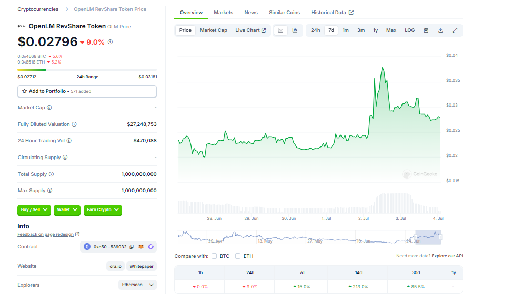
Task: Expand the Explorers dropdown arrow
Action: (152, 285)
